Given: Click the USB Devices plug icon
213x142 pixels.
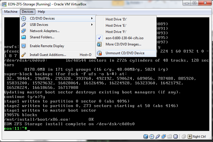Looking at the screenshot, I should pyautogui.click(x=24, y=25).
